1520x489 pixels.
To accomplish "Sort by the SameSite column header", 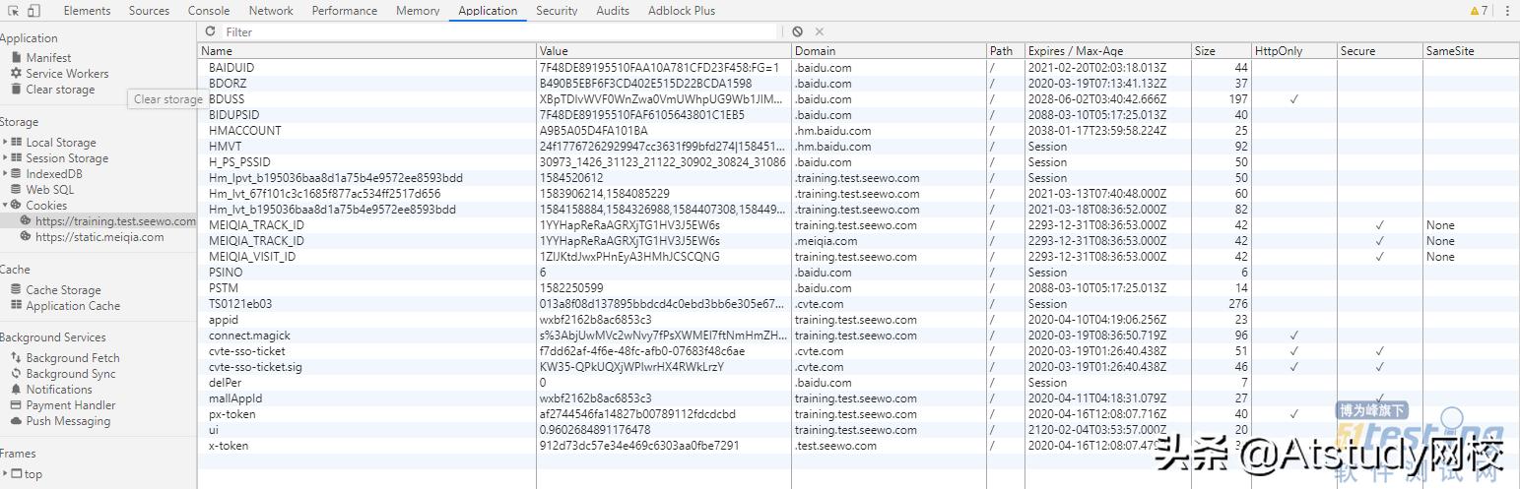I will click(x=1470, y=50).
